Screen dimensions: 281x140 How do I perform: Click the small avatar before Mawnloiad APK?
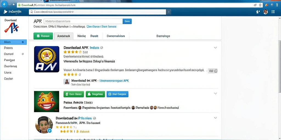point(66,81)
